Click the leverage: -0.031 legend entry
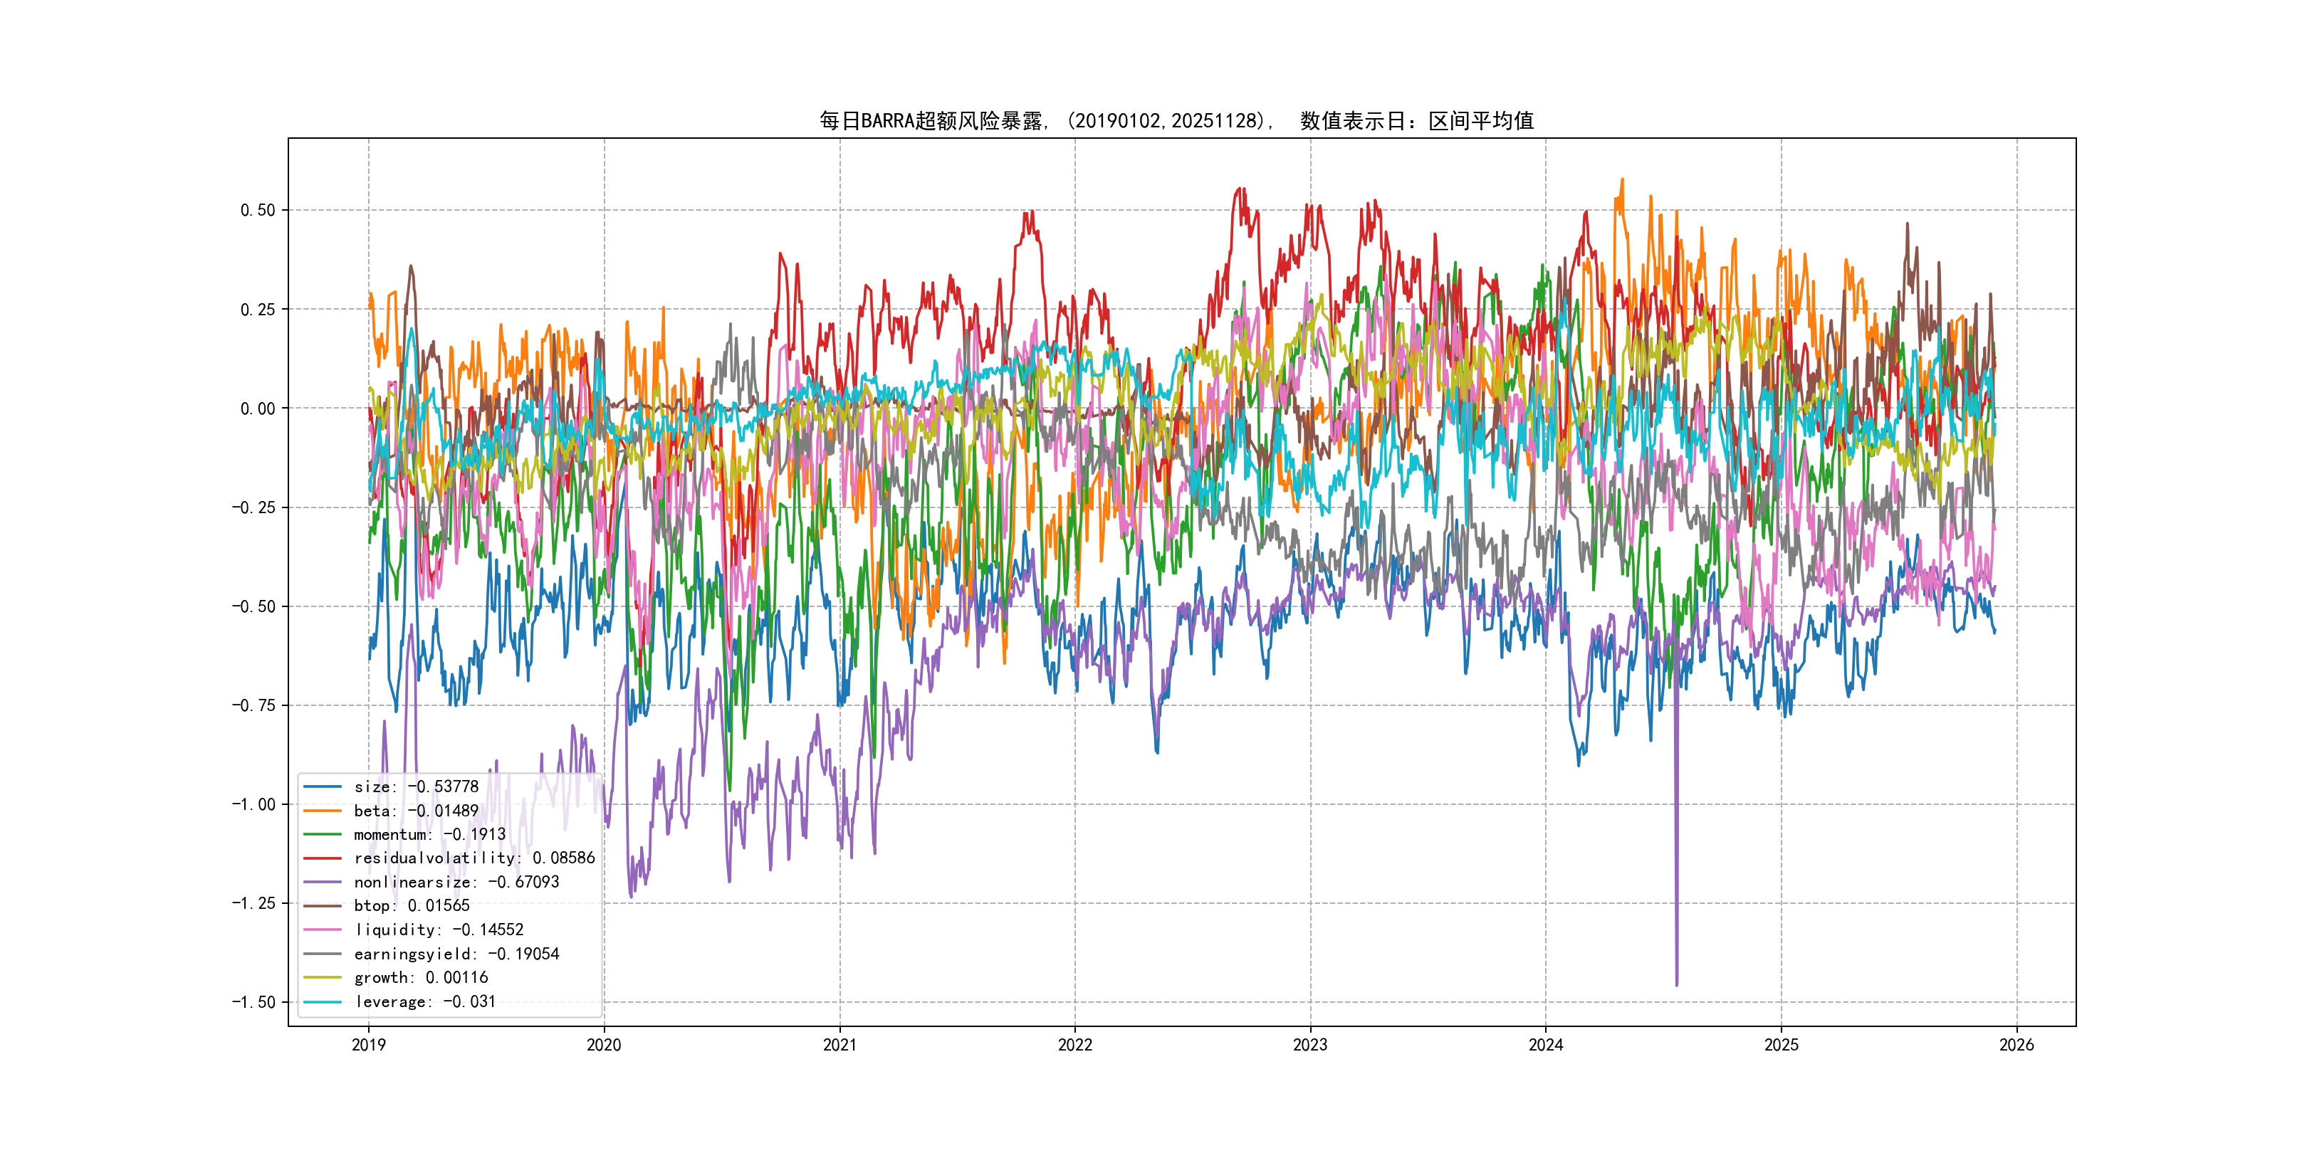Image resolution: width=2307 pixels, height=1153 pixels. pos(424,1001)
